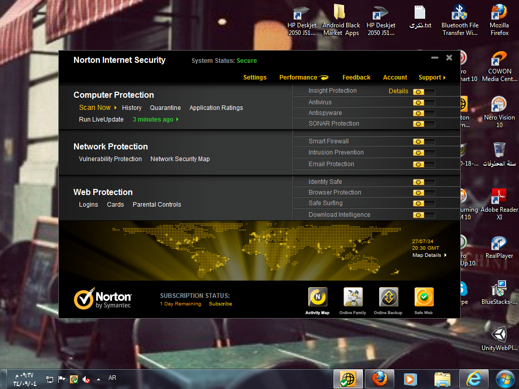Disable the Email Protection switch
The width and height of the screenshot is (519, 389).
[x=424, y=164]
